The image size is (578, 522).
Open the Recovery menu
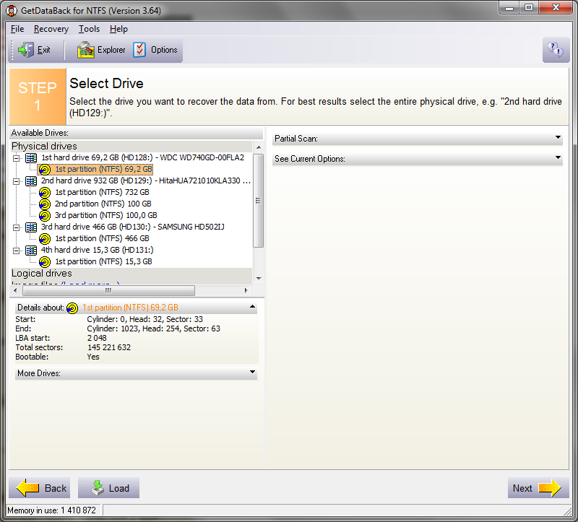[51, 29]
